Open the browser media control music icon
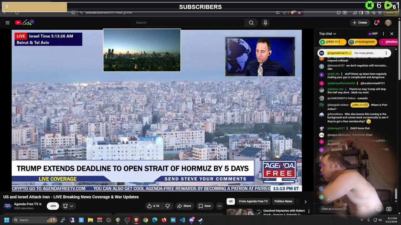Image resolution: width=401 pixels, height=225 pixels. (x=355, y=12)
